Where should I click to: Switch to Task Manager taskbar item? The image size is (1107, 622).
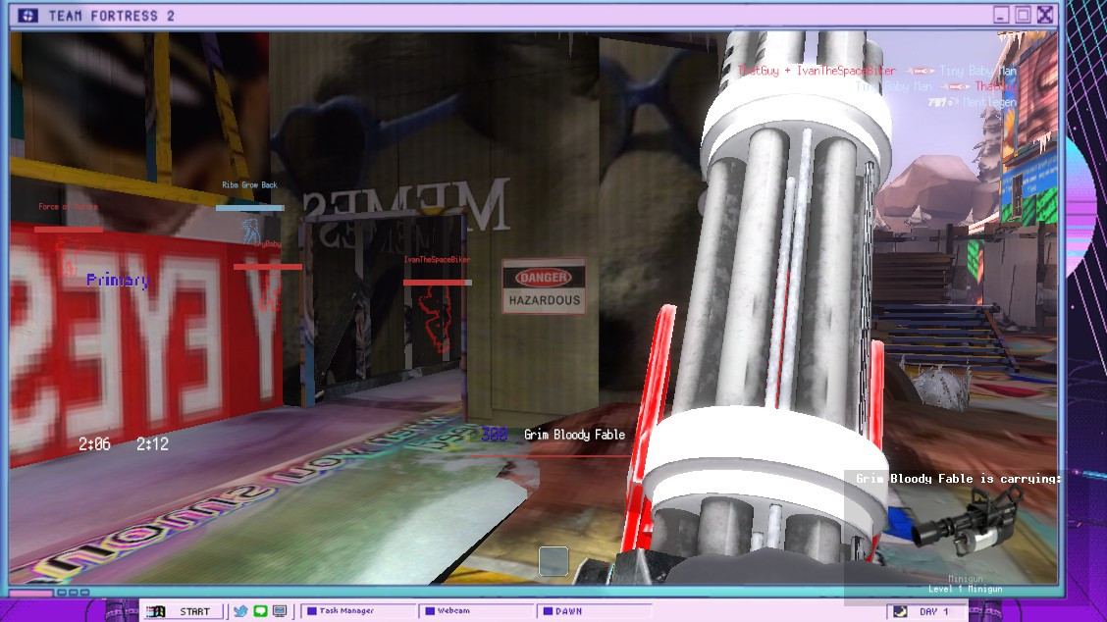[358, 610]
